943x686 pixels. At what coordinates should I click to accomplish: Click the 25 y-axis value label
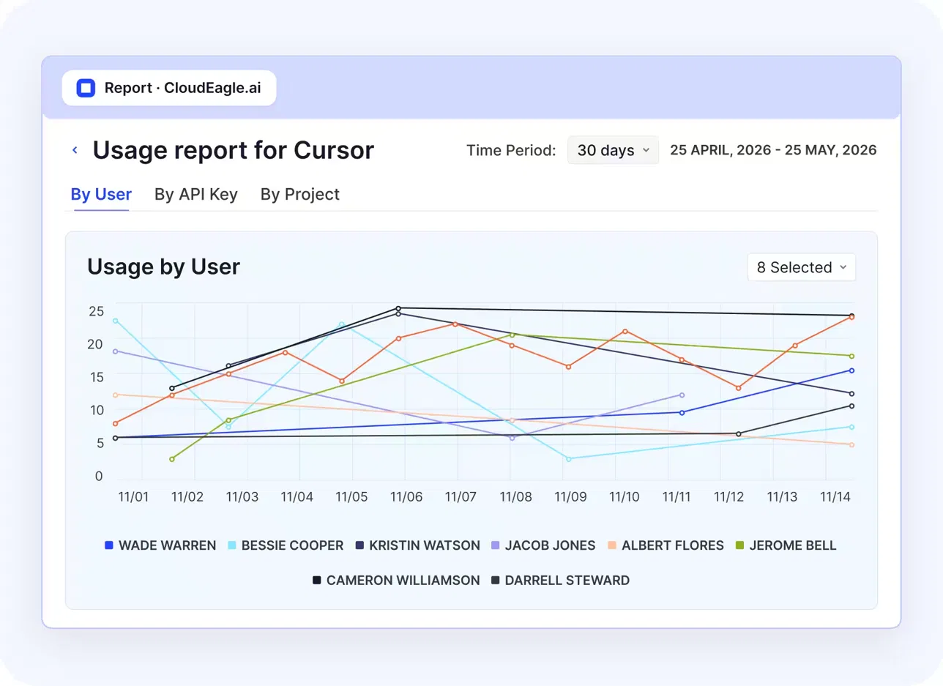click(x=97, y=310)
